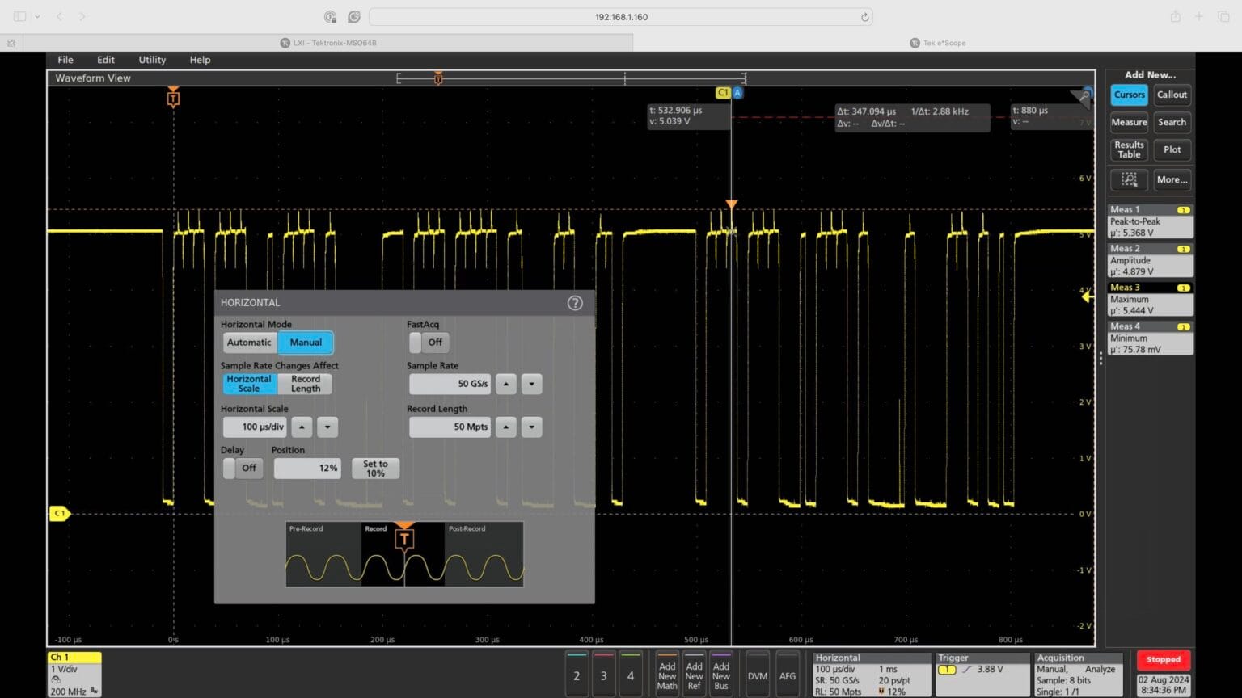This screenshot has width=1242, height=698.
Task: Increase the Sample Rate with up arrow
Action: [x=506, y=384]
